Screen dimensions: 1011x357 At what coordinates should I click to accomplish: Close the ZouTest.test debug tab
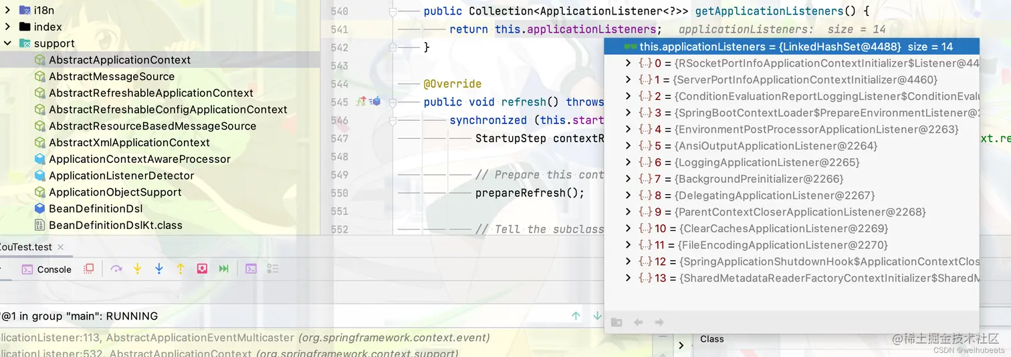pos(60,247)
